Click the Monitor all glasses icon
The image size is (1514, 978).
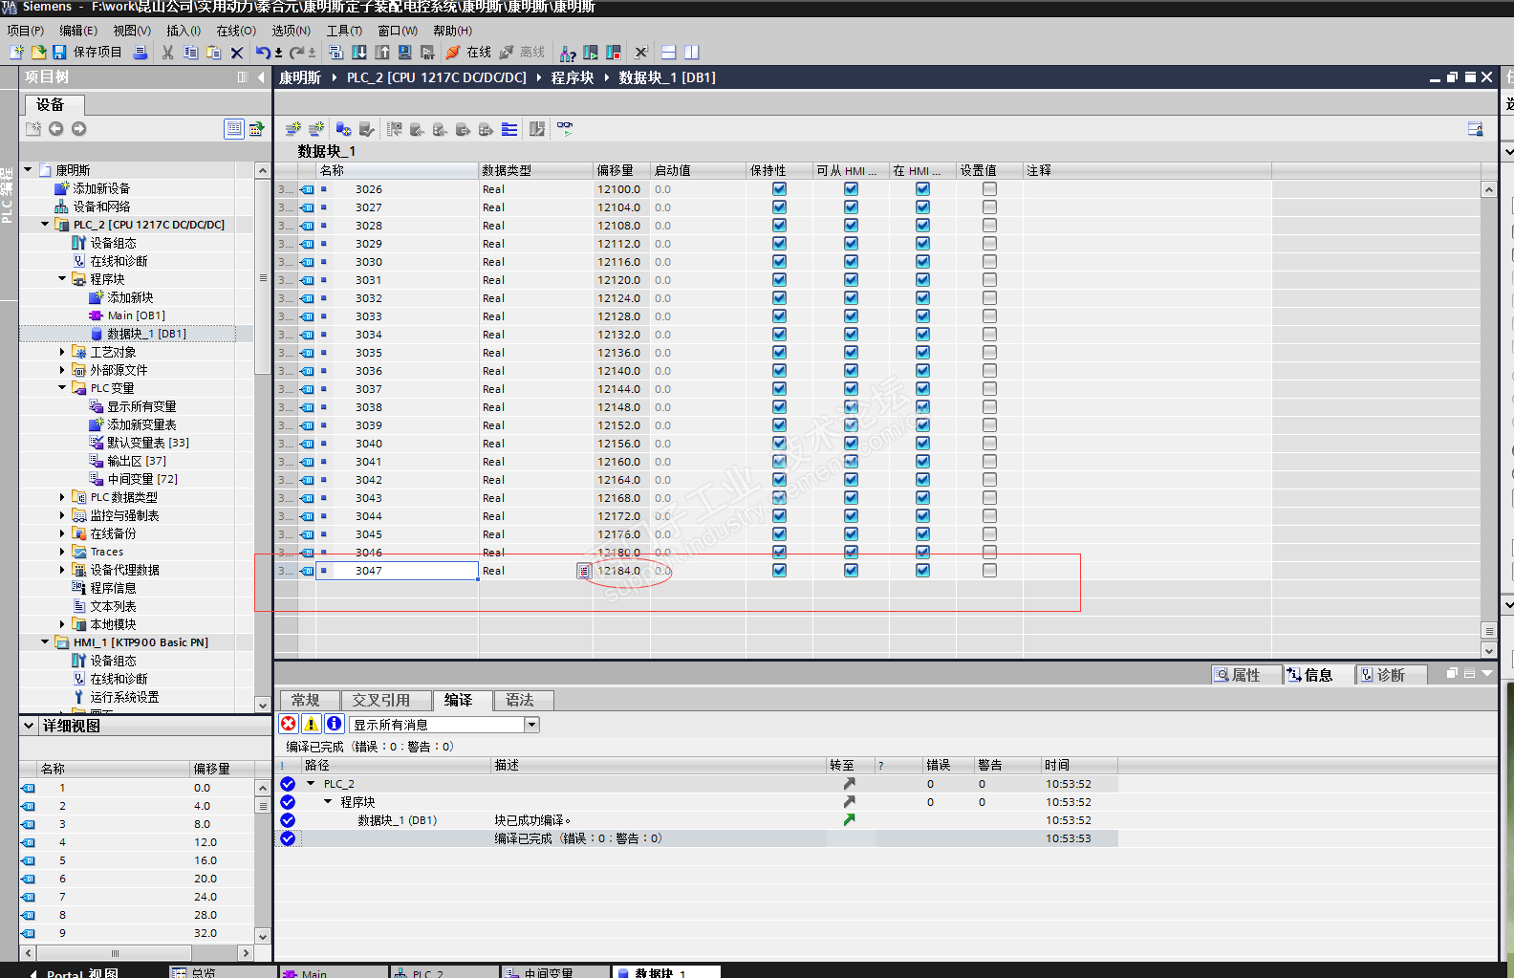565,129
